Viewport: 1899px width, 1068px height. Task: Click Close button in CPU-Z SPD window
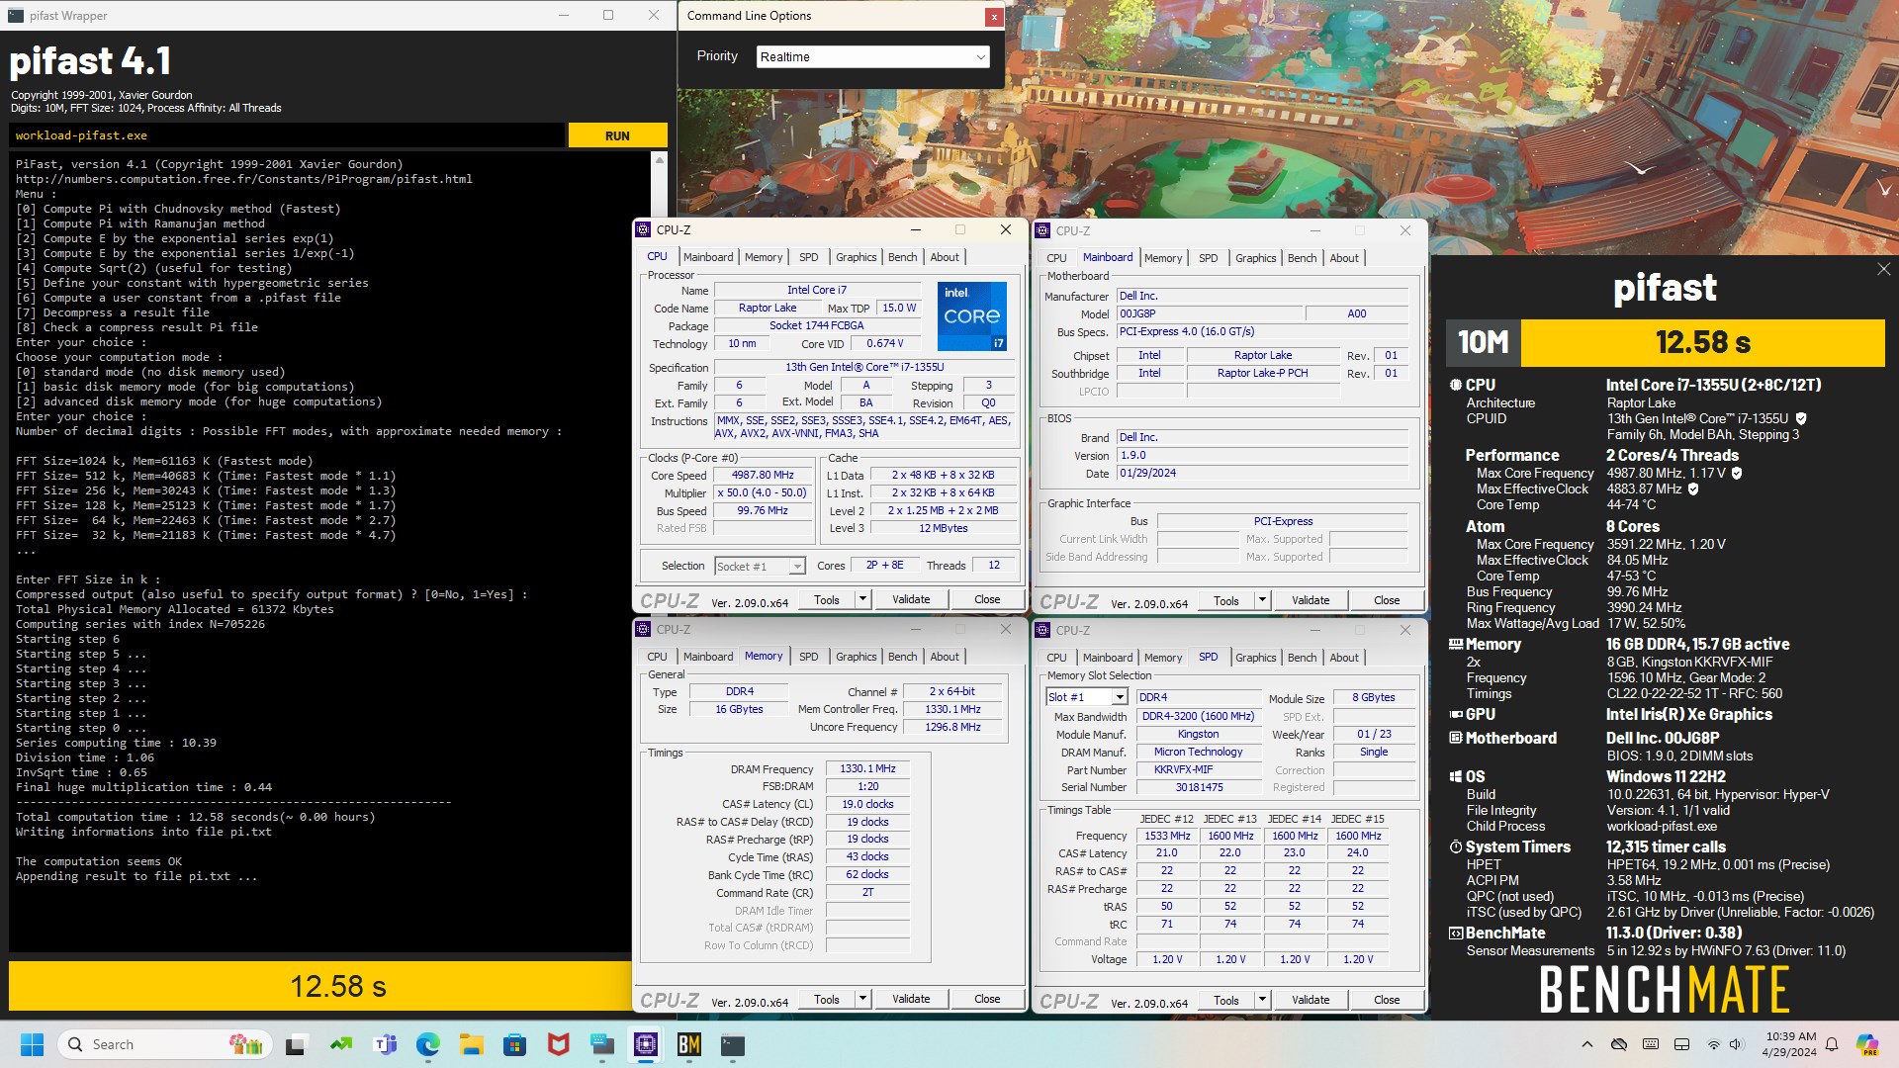1387,1000
